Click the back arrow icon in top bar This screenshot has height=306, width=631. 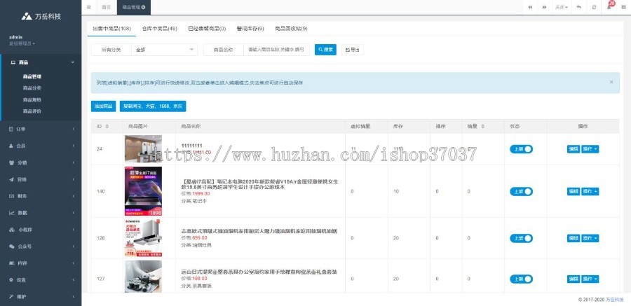click(x=579, y=7)
